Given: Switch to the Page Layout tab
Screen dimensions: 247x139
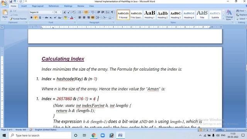Looking at the screenshot, I should click(x=38, y=6).
